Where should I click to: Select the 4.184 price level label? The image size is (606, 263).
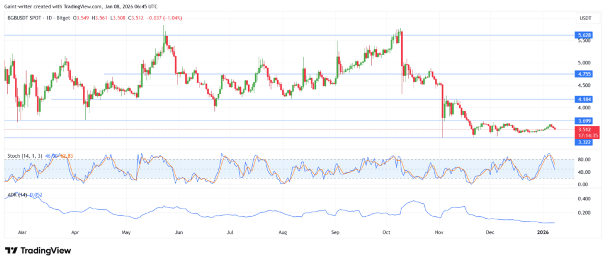[583, 99]
